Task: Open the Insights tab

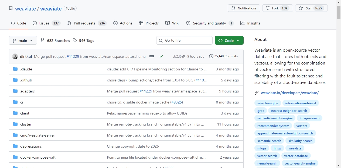Action: click(250, 23)
